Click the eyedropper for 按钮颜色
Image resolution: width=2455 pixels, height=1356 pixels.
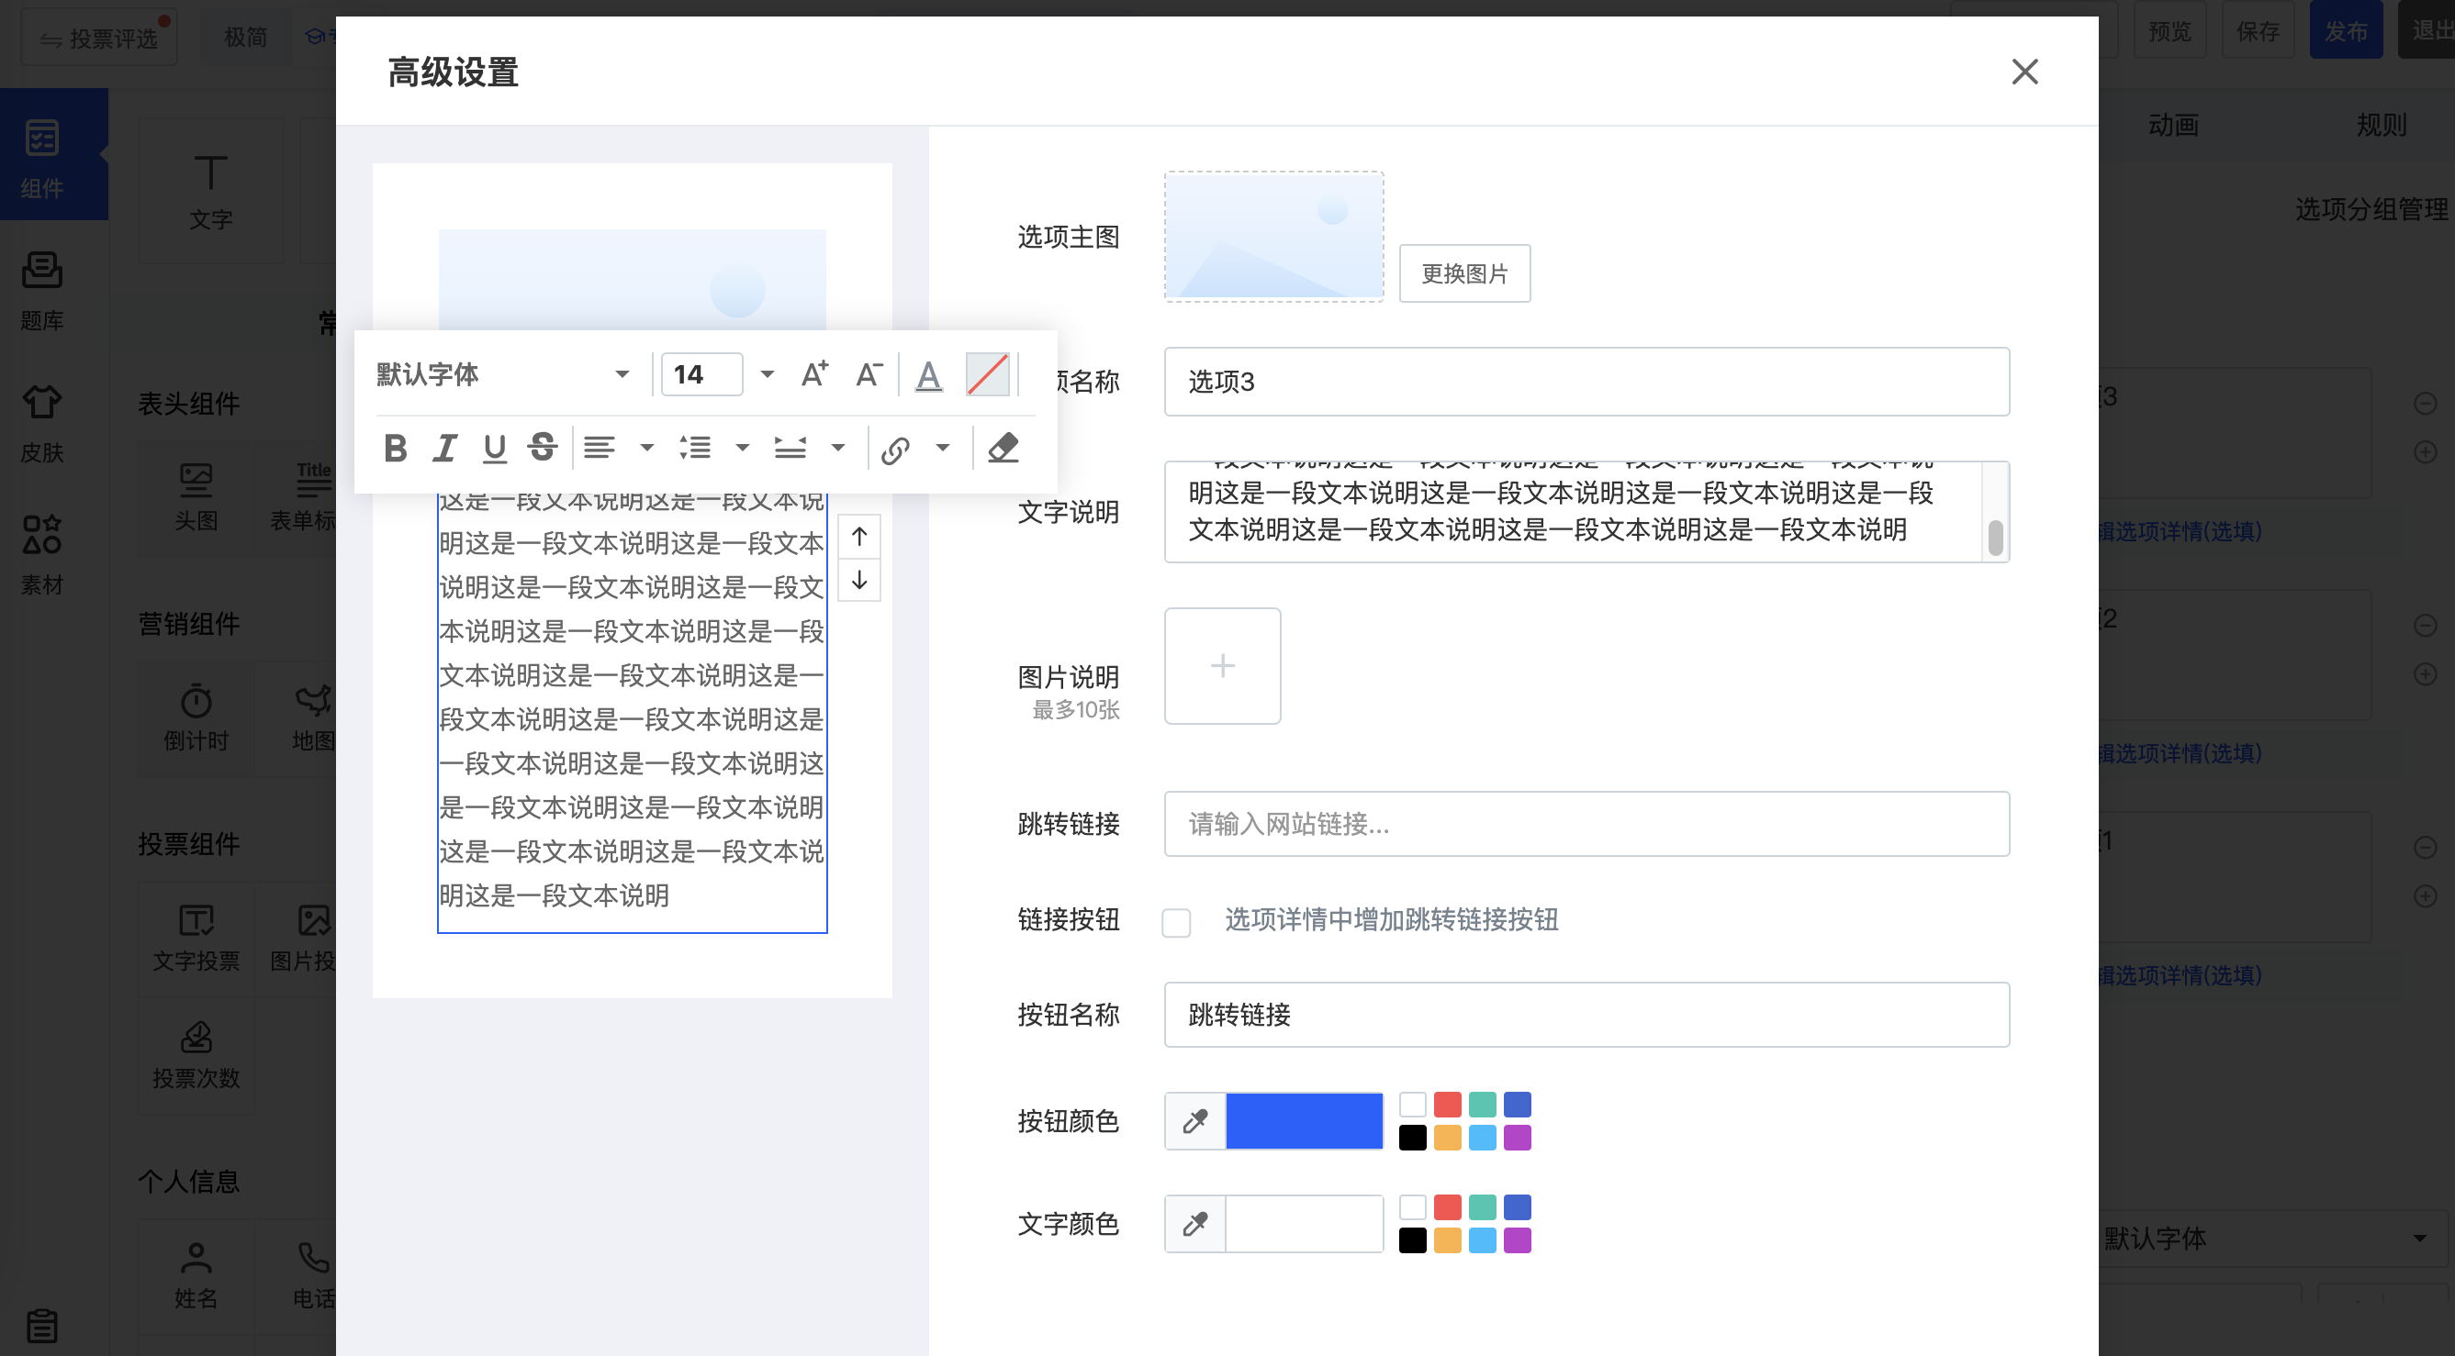tap(1195, 1121)
